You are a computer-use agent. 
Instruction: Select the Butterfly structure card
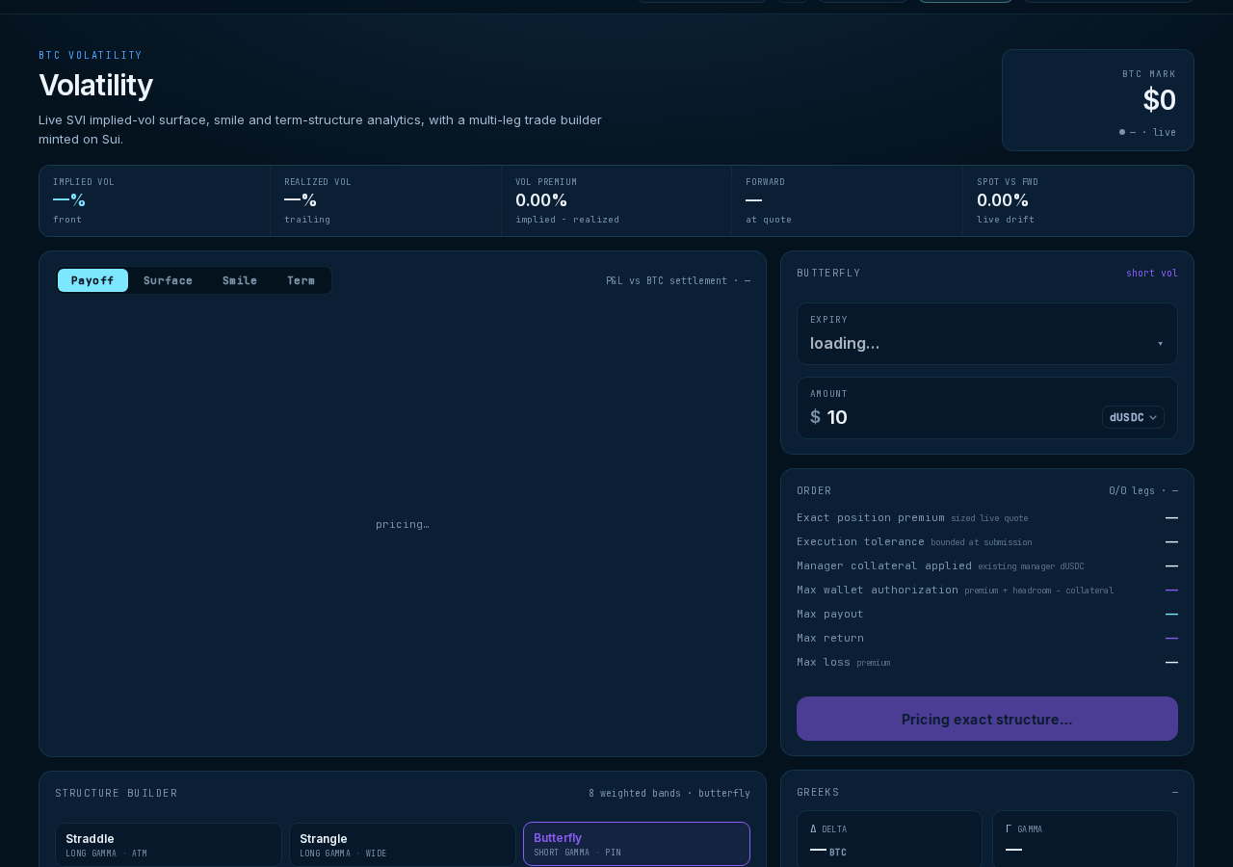coord(637,844)
